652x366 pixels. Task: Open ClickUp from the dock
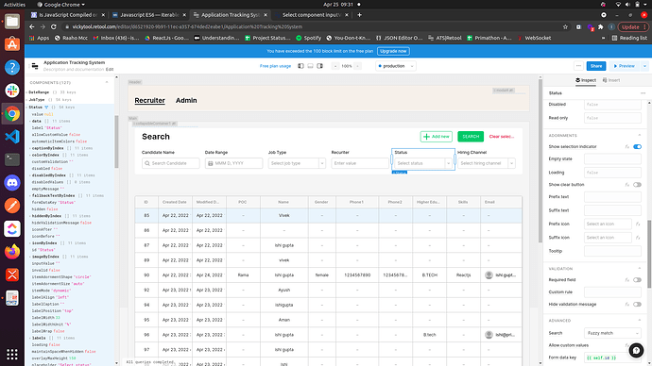point(12,228)
